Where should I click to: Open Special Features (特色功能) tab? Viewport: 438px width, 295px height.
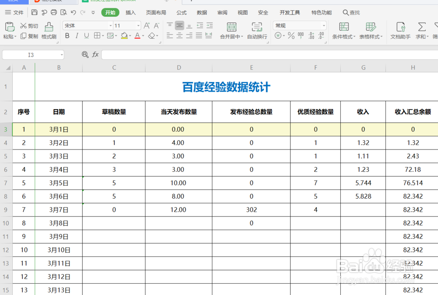[x=321, y=13]
